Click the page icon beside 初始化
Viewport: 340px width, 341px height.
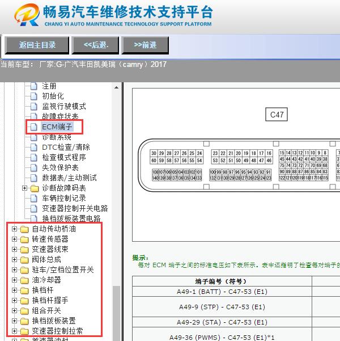pos(33,96)
